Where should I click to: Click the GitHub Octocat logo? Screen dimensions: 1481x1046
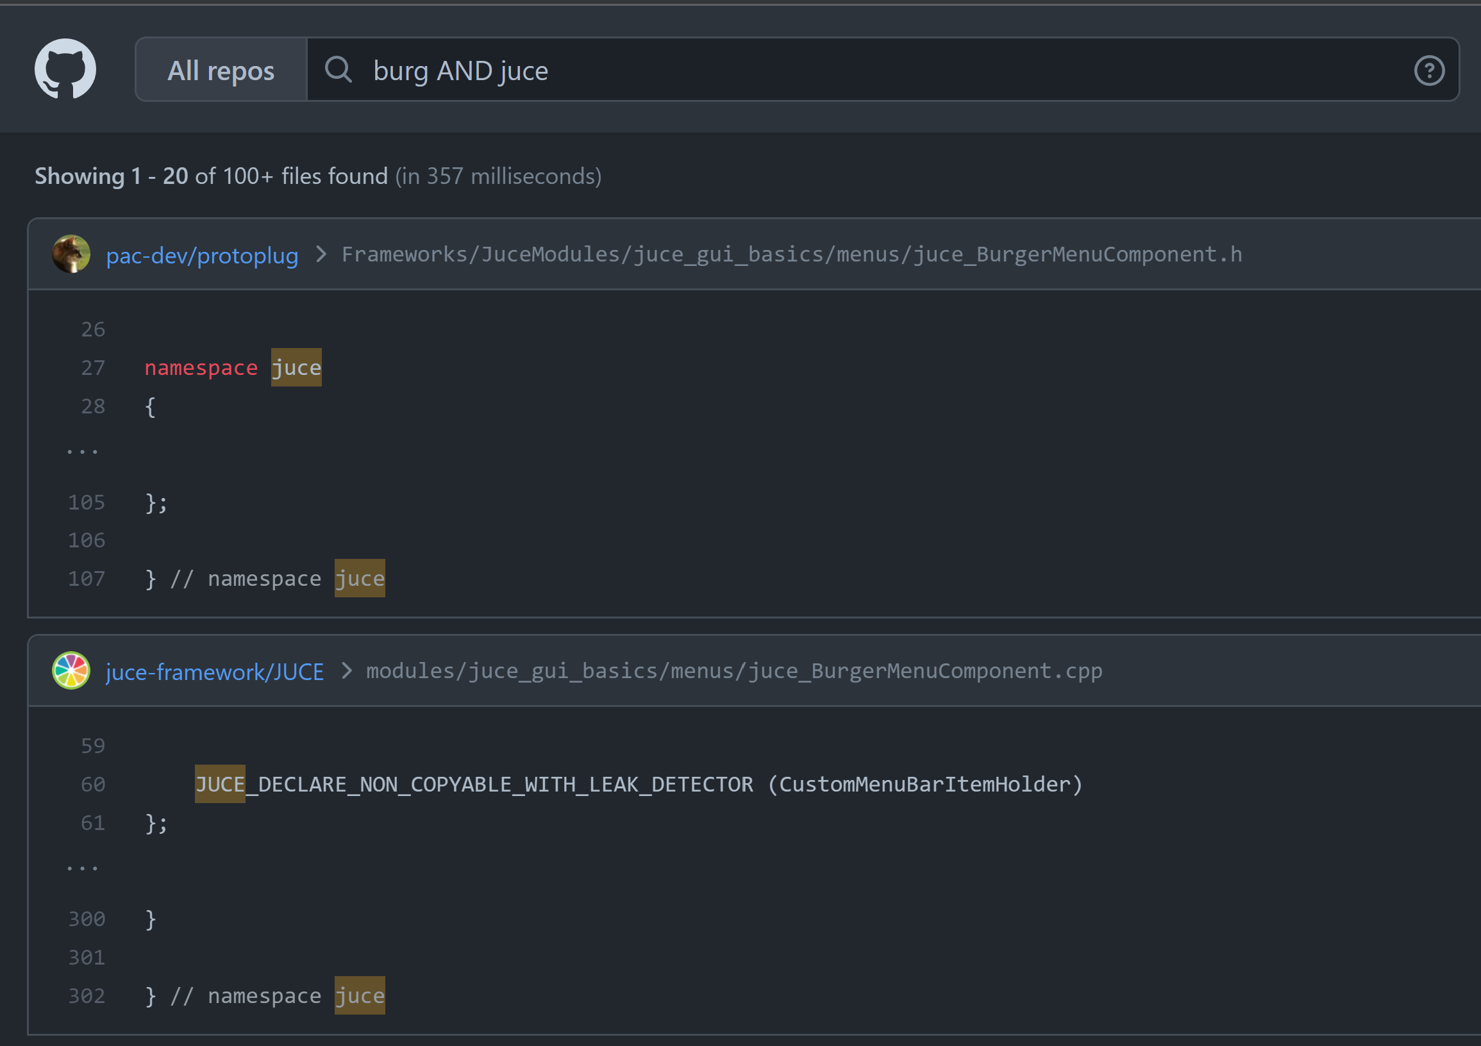[65, 69]
